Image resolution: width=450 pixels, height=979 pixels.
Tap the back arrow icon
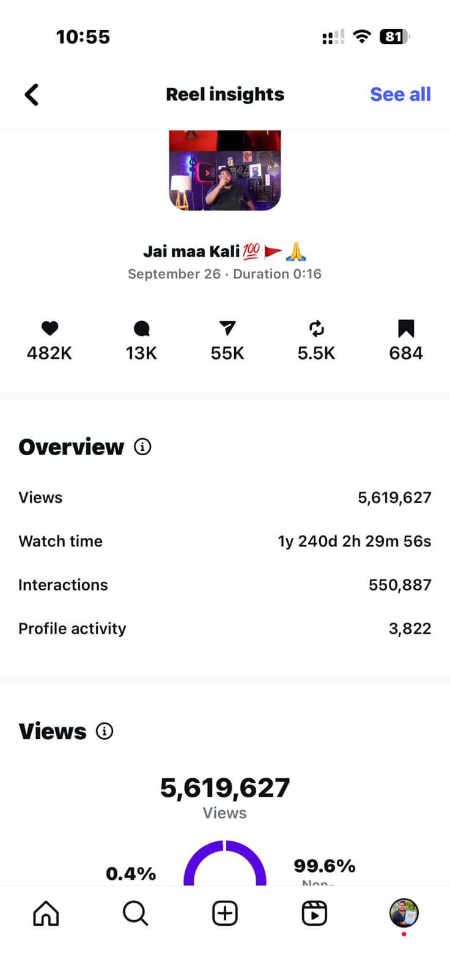(32, 95)
